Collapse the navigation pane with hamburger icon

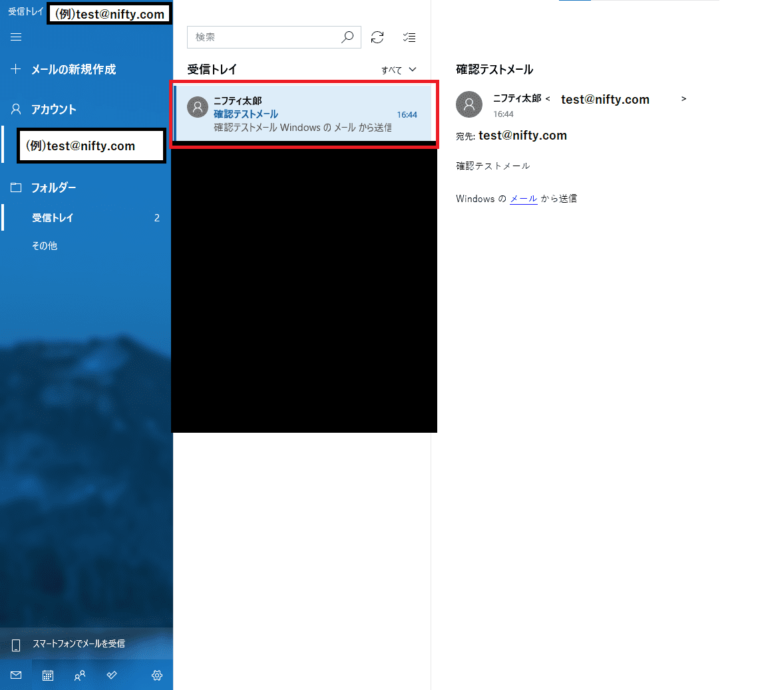coord(16,37)
